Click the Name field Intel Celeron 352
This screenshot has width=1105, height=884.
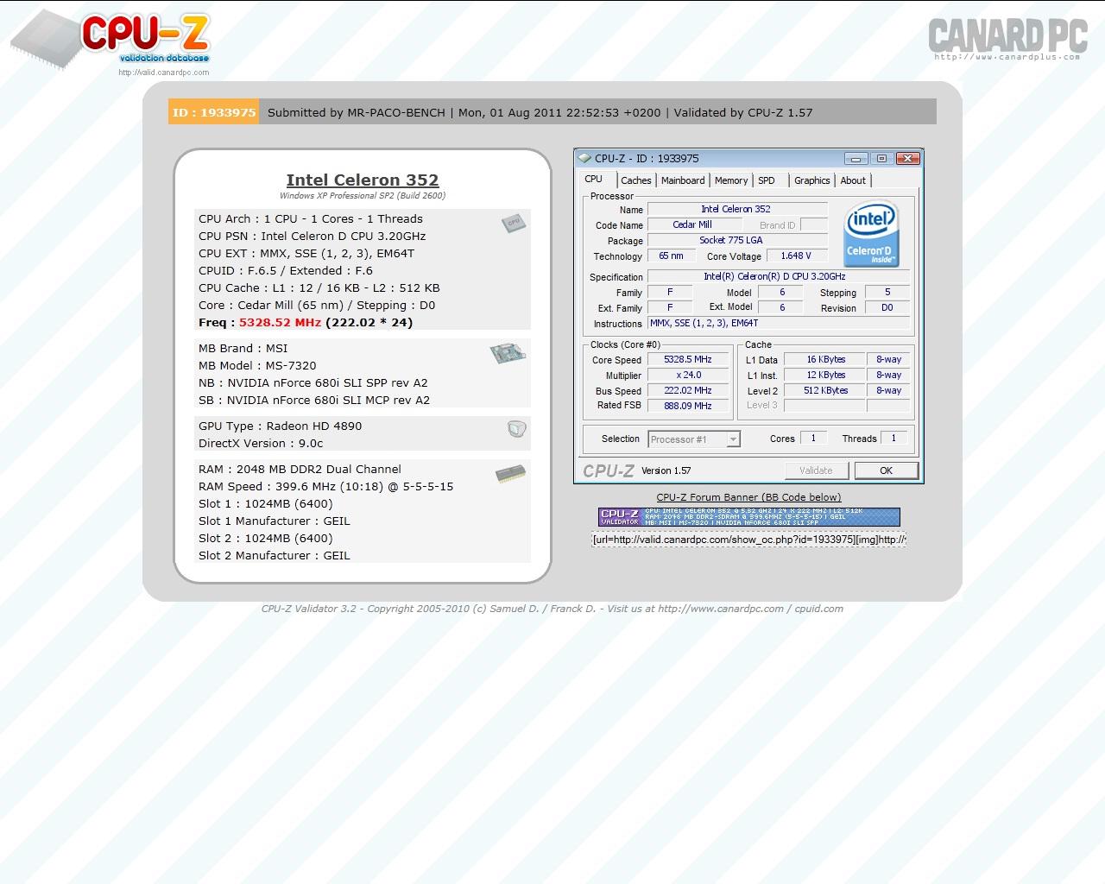[737, 209]
